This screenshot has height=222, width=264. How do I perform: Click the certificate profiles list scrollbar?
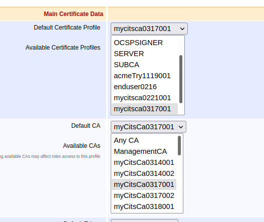pyautogui.click(x=181, y=79)
